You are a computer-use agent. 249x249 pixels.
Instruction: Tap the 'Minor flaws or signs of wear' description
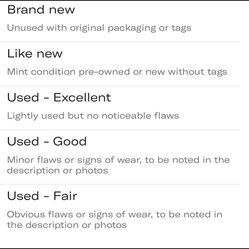[x=118, y=165]
